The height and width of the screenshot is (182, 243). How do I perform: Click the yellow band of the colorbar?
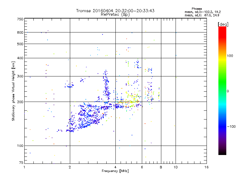pyautogui.click(x=222, y=59)
